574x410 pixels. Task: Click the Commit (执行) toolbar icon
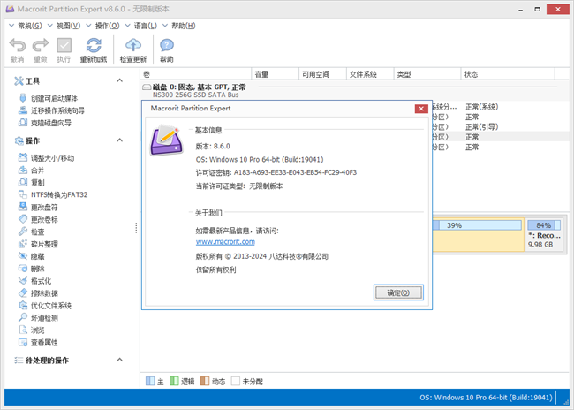64,46
